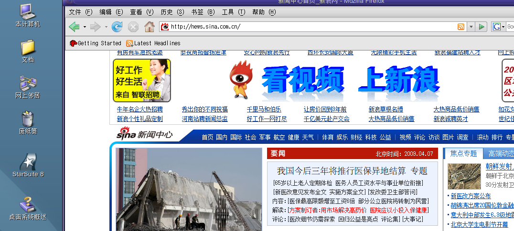
Task: Open the 大事记 link in 评论 row
Action: pyautogui.click(x=413, y=219)
